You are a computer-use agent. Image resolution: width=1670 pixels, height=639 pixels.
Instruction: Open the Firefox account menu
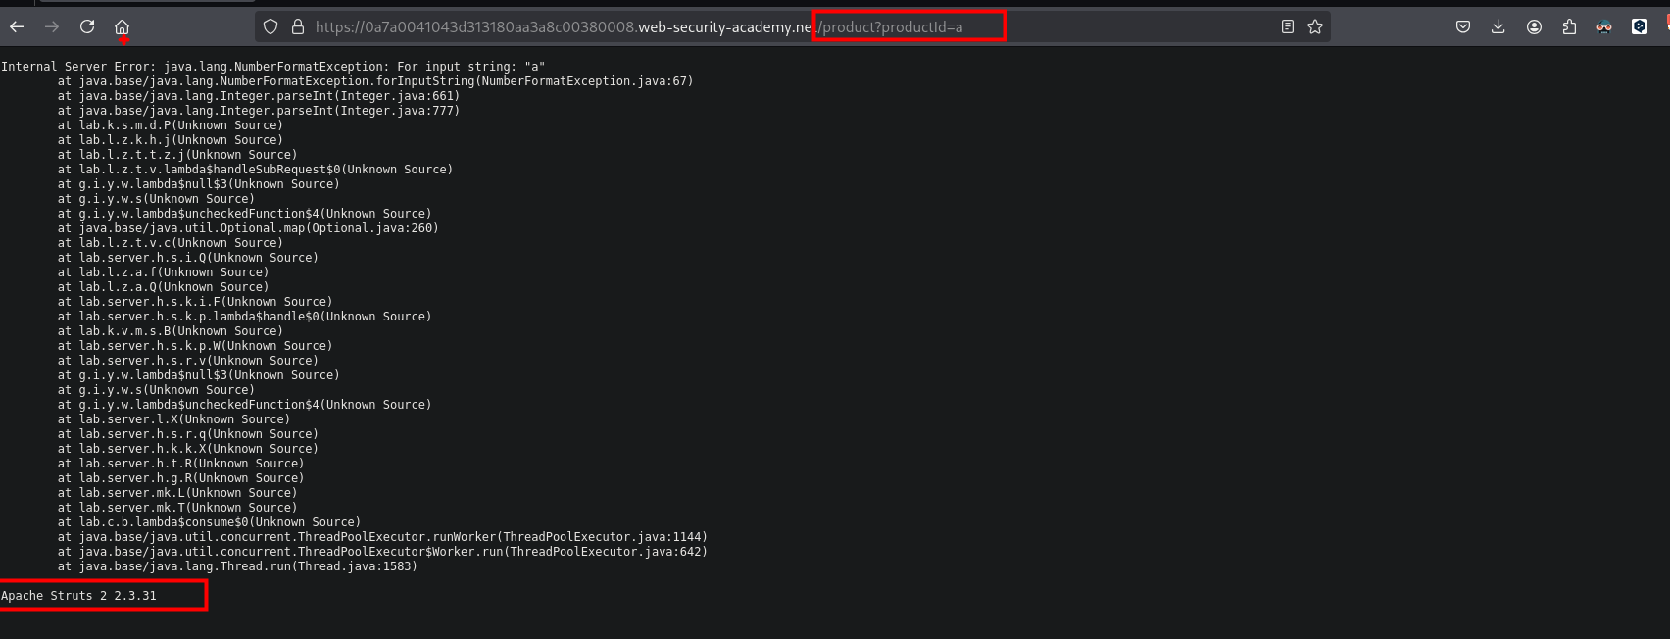tap(1534, 26)
